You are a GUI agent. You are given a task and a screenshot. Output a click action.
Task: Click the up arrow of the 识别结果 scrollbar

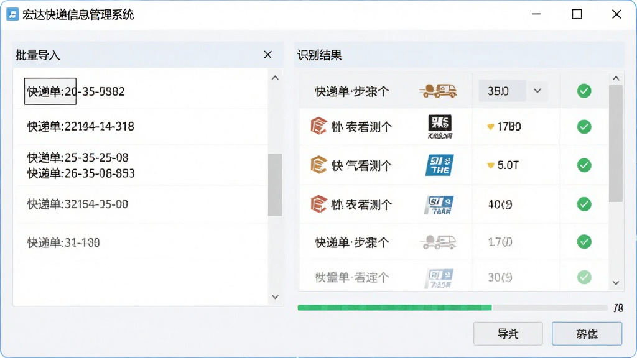(x=616, y=78)
